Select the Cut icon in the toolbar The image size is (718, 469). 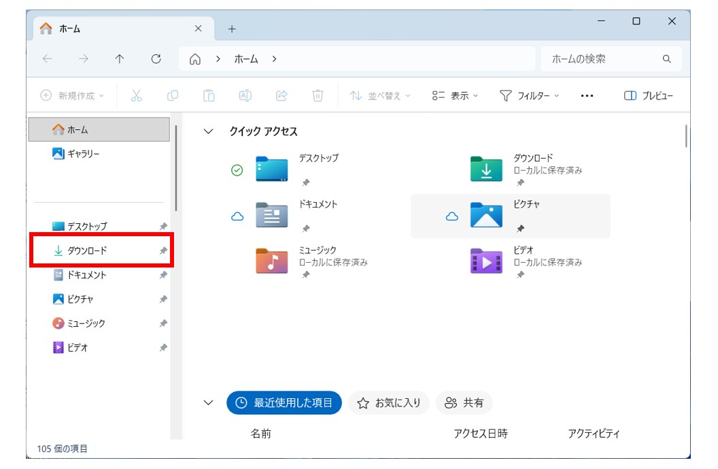135,95
